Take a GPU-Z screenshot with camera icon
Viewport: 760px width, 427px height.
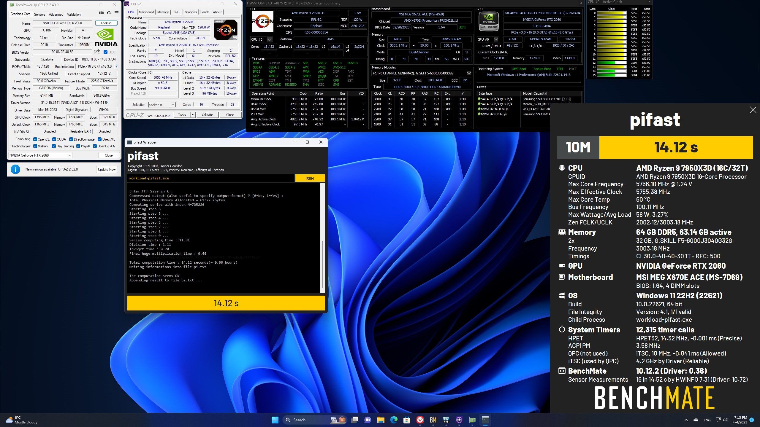point(101,13)
